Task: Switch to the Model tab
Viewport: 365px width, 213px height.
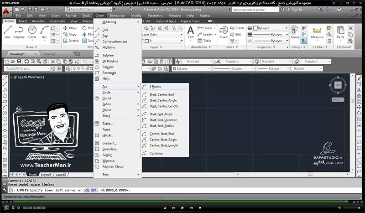Action: [32, 174]
